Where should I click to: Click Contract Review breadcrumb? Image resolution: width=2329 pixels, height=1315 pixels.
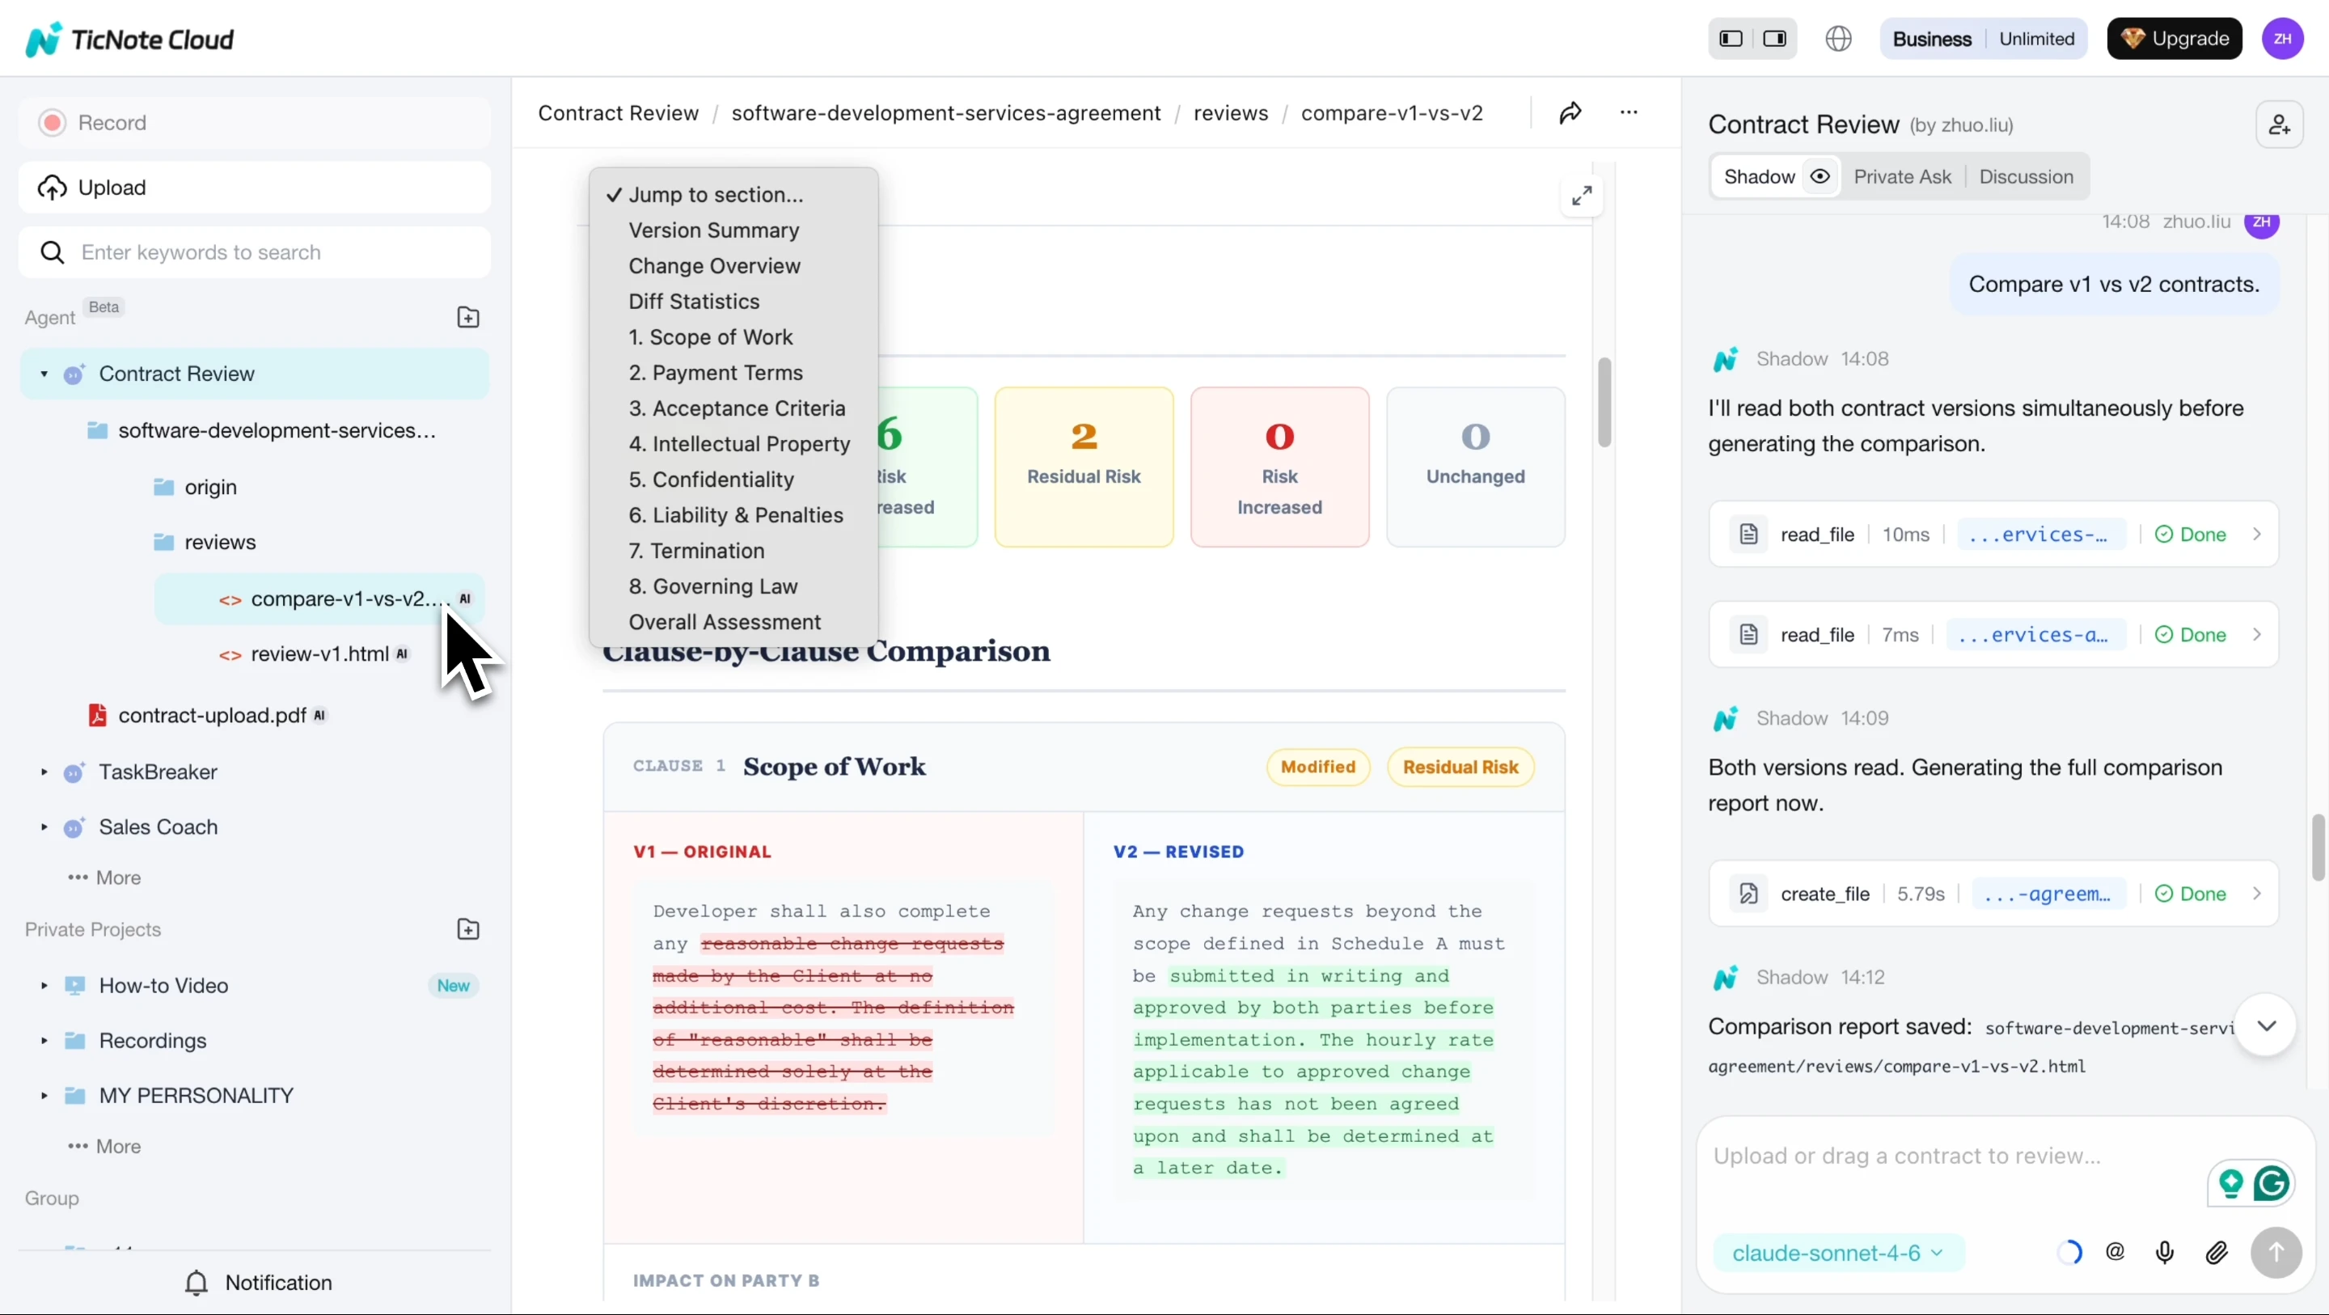619,113
